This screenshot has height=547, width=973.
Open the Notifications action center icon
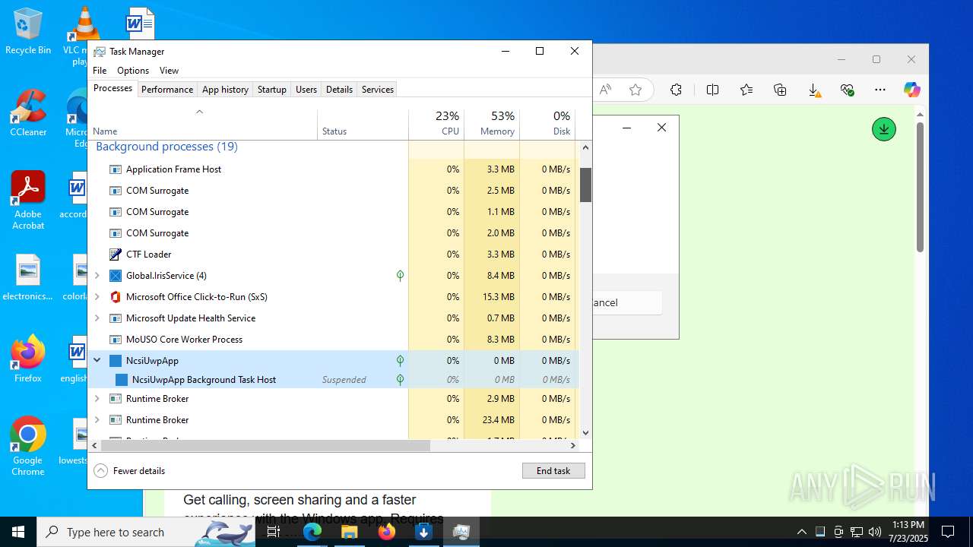(948, 532)
